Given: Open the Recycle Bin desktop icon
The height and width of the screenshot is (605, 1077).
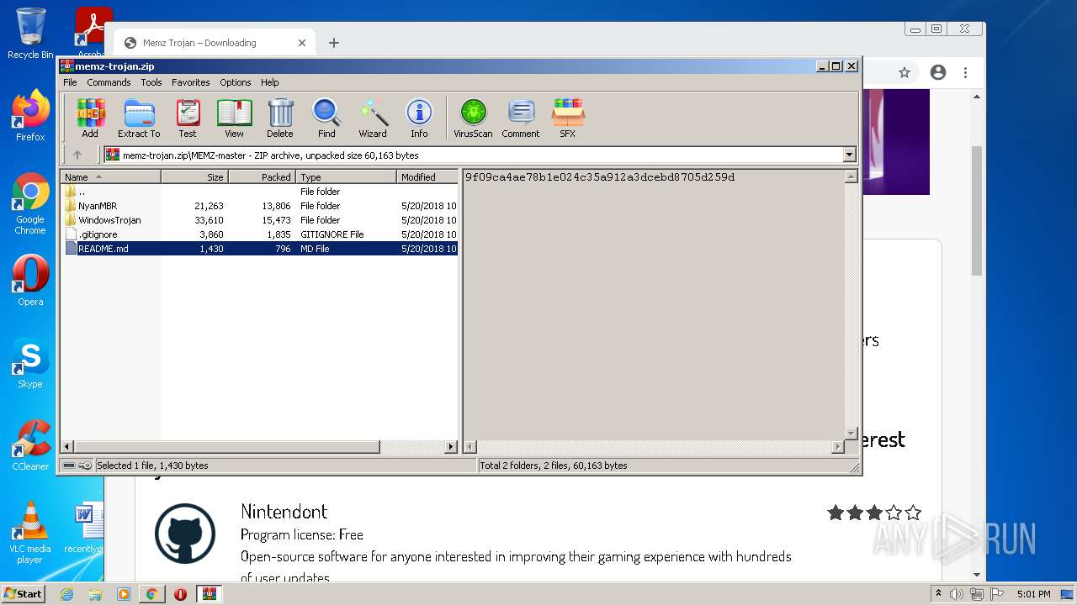Looking at the screenshot, I should [x=30, y=34].
